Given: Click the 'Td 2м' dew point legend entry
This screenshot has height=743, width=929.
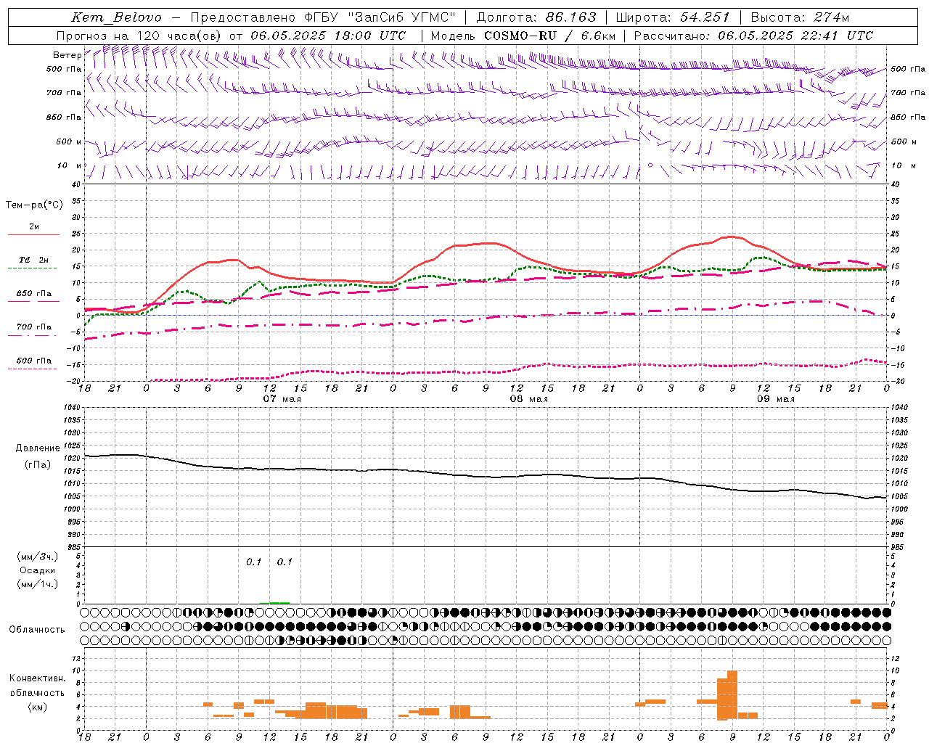Looking at the screenshot, I should pos(33,259).
